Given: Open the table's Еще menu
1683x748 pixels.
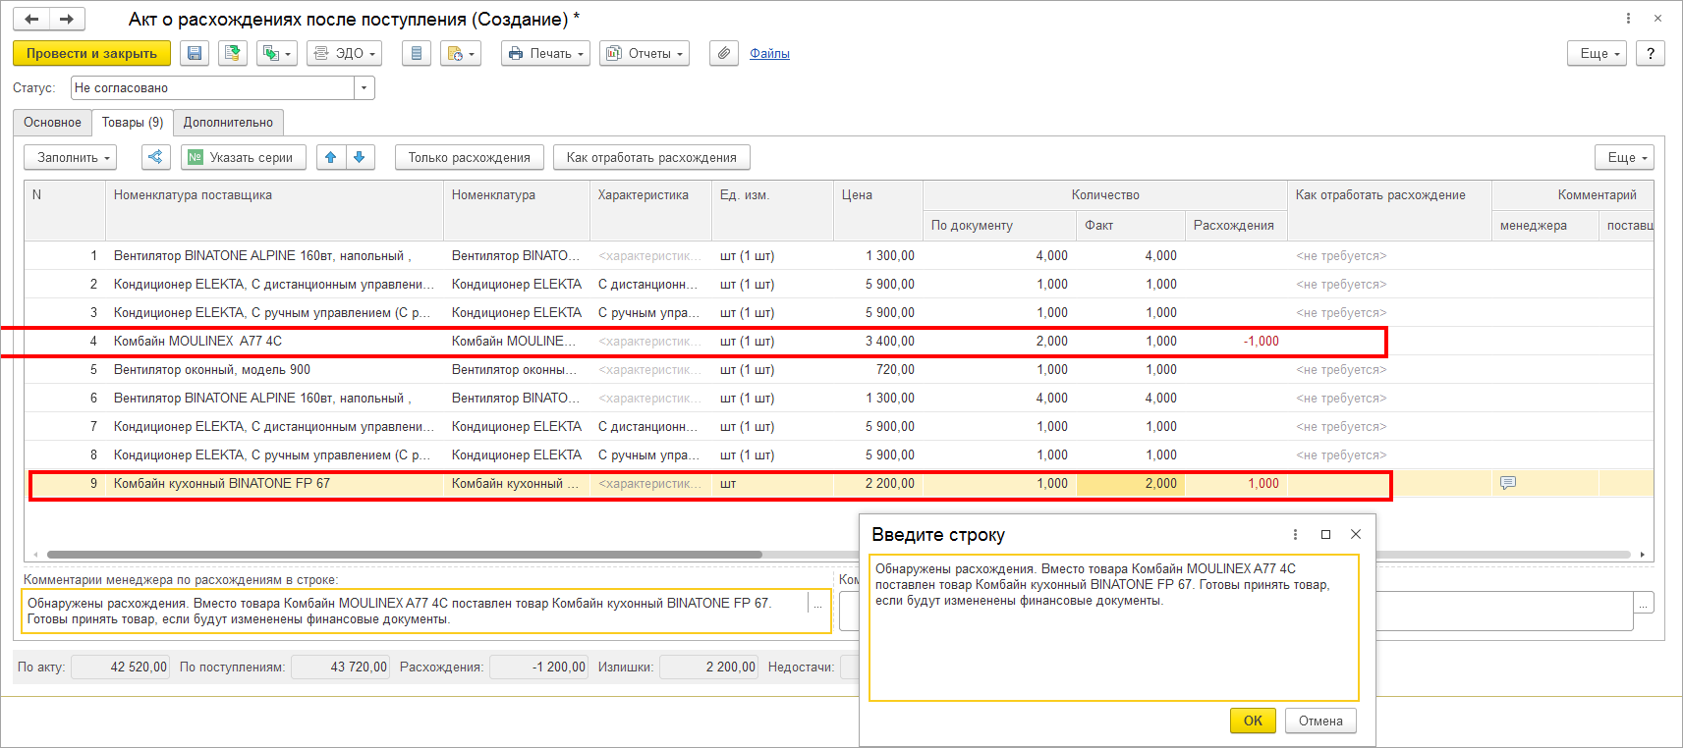Looking at the screenshot, I should tap(1625, 157).
